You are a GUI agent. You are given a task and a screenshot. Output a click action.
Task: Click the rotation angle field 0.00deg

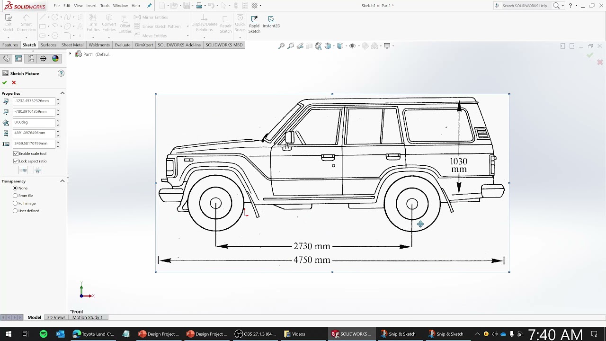(x=34, y=122)
